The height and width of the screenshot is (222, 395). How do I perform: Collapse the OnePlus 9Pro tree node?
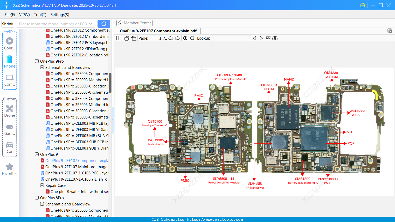(x=37, y=61)
